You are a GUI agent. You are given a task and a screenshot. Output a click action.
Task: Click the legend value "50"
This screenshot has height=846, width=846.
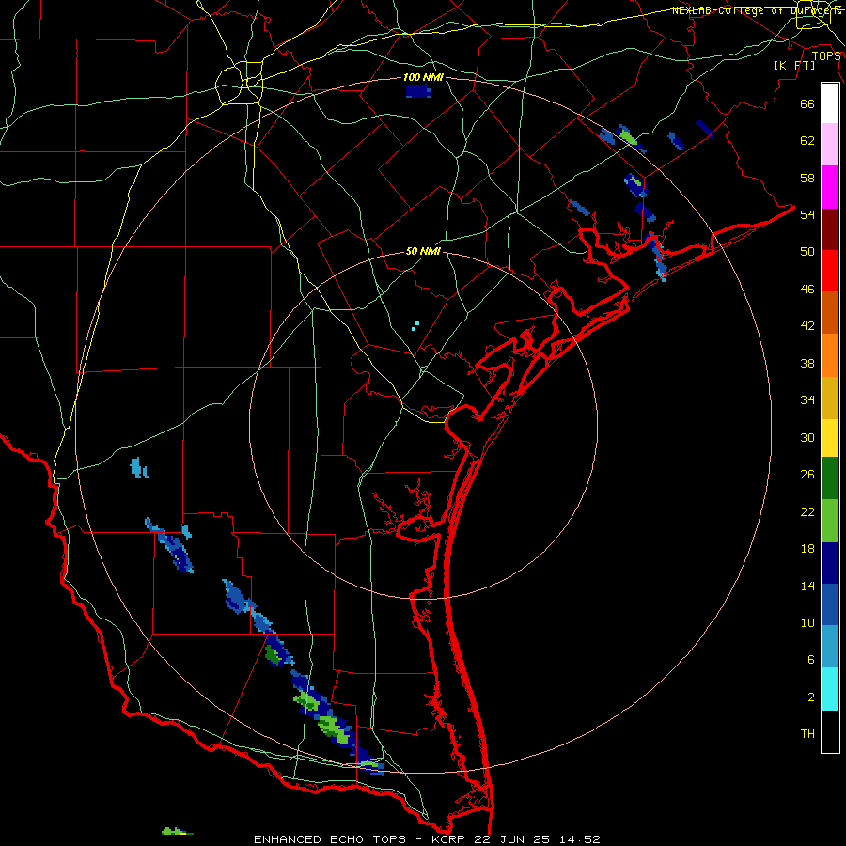point(807,252)
